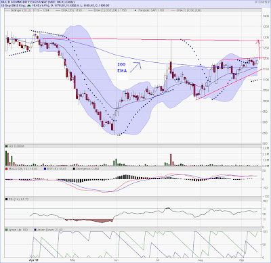Click the Divergence legend black square
271x263 pixels.
[x=74, y=168]
